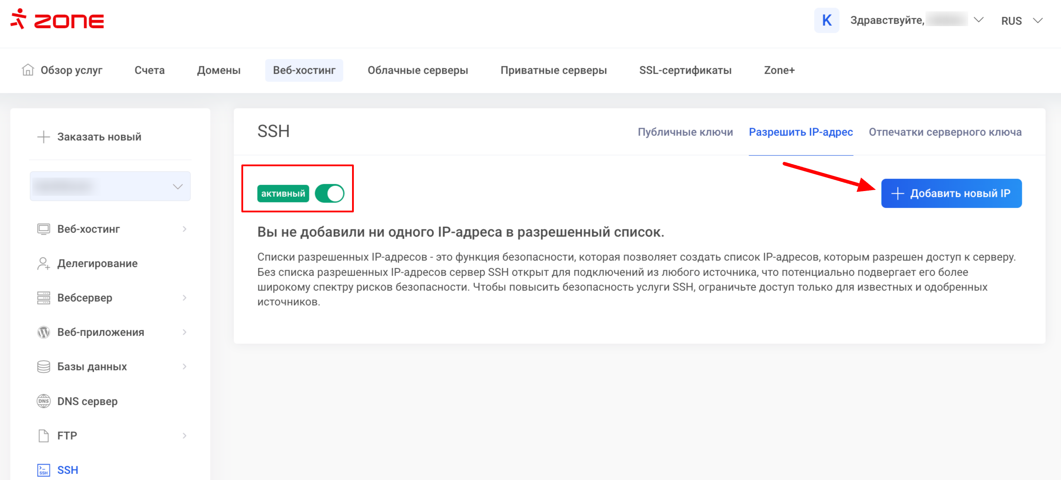This screenshot has width=1061, height=480.
Task: Click the DNS сервер globe icon
Action: pos(43,401)
